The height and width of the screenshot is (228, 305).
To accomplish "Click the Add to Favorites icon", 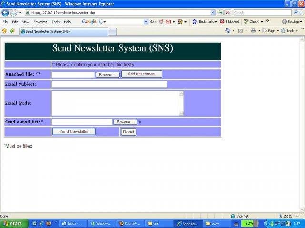I will coord(12,31).
